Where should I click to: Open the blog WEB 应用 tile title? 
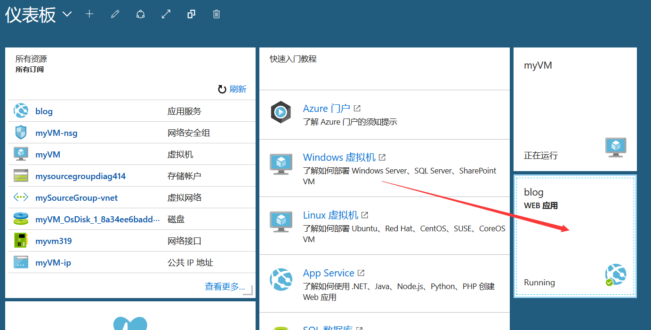pos(534,192)
